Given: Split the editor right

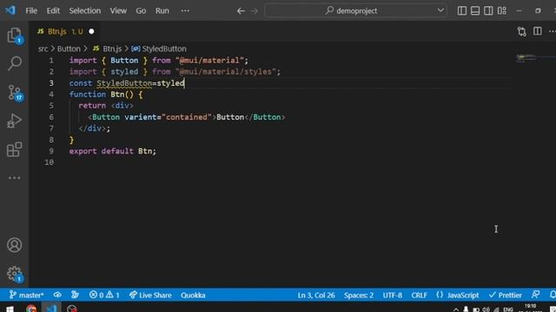Looking at the screenshot, I should 538,31.
